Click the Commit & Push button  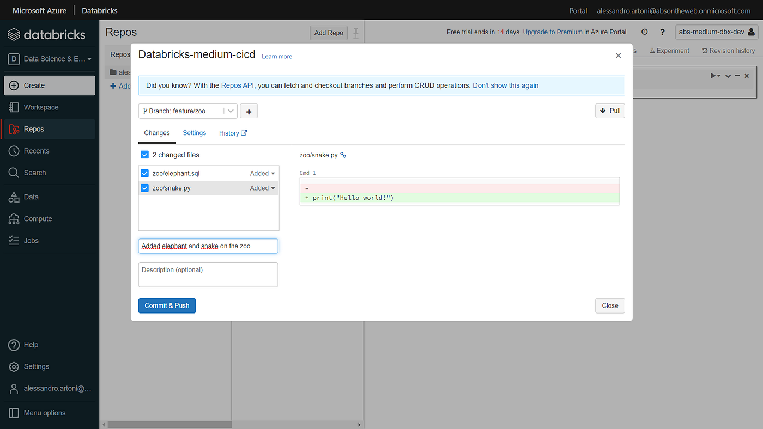click(x=167, y=305)
